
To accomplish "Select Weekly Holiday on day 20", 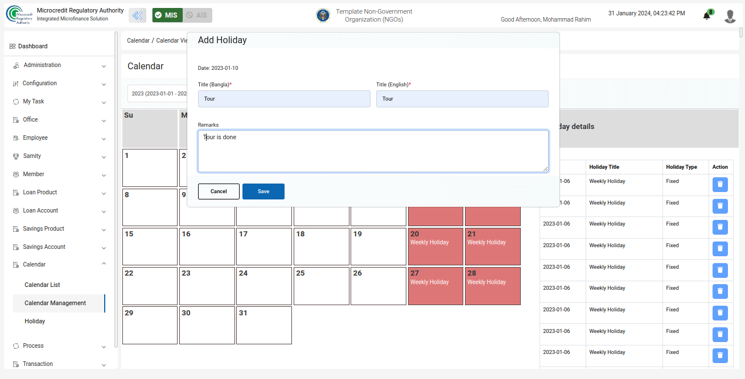I will [435, 247].
